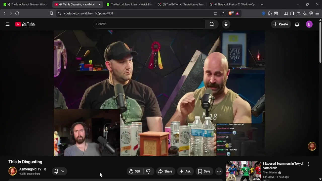Share the This Is Disgusting video
Screen dimensions: 322x181
[x=165, y=171]
